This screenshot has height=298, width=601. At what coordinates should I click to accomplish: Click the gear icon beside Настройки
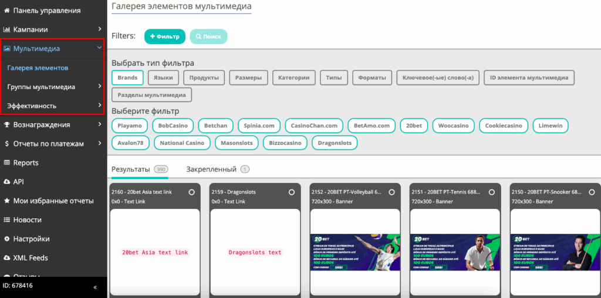click(6, 239)
